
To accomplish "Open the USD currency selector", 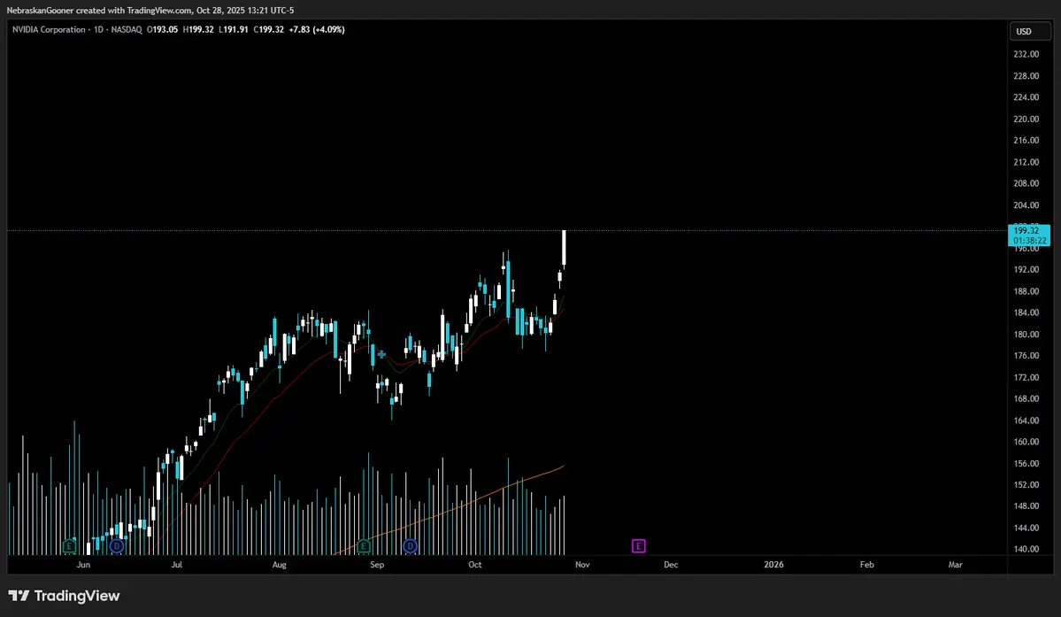I will 1029,31.
